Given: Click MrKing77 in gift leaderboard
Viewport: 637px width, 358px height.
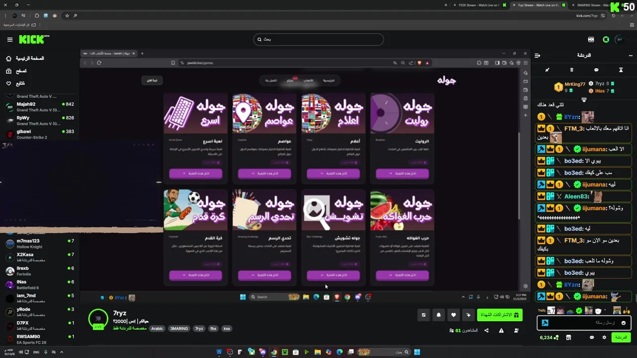Looking at the screenshot, I should (x=575, y=85).
